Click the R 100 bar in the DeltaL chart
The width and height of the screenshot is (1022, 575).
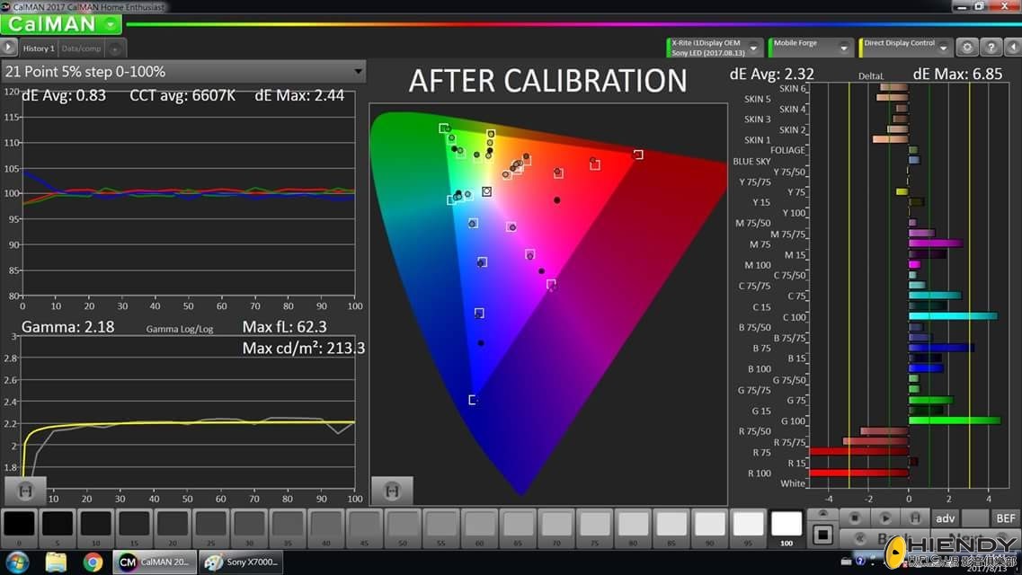click(859, 473)
